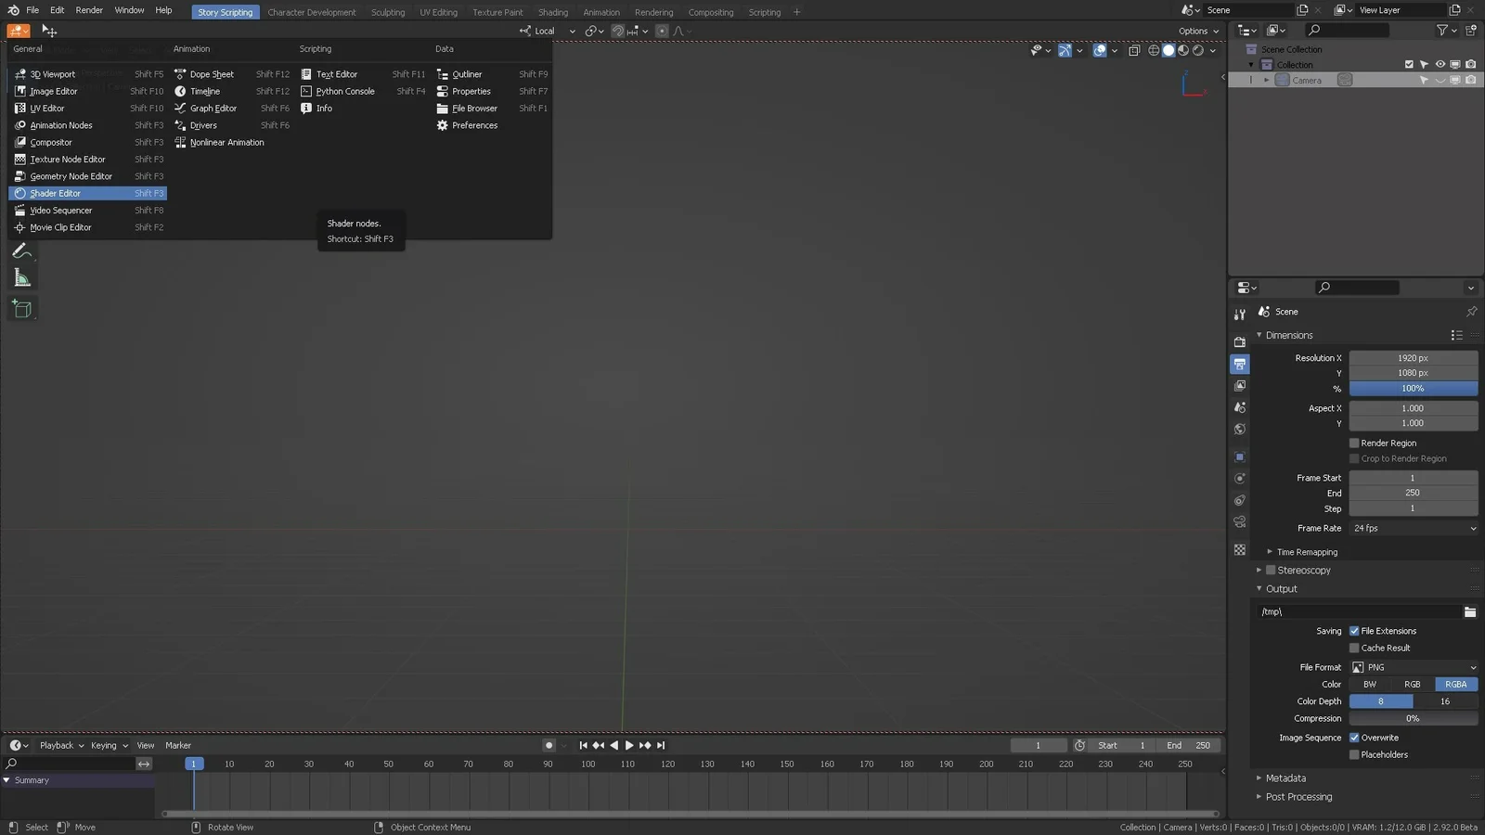Open the Output Properties tab
Image resolution: width=1485 pixels, height=835 pixels.
[1240, 362]
